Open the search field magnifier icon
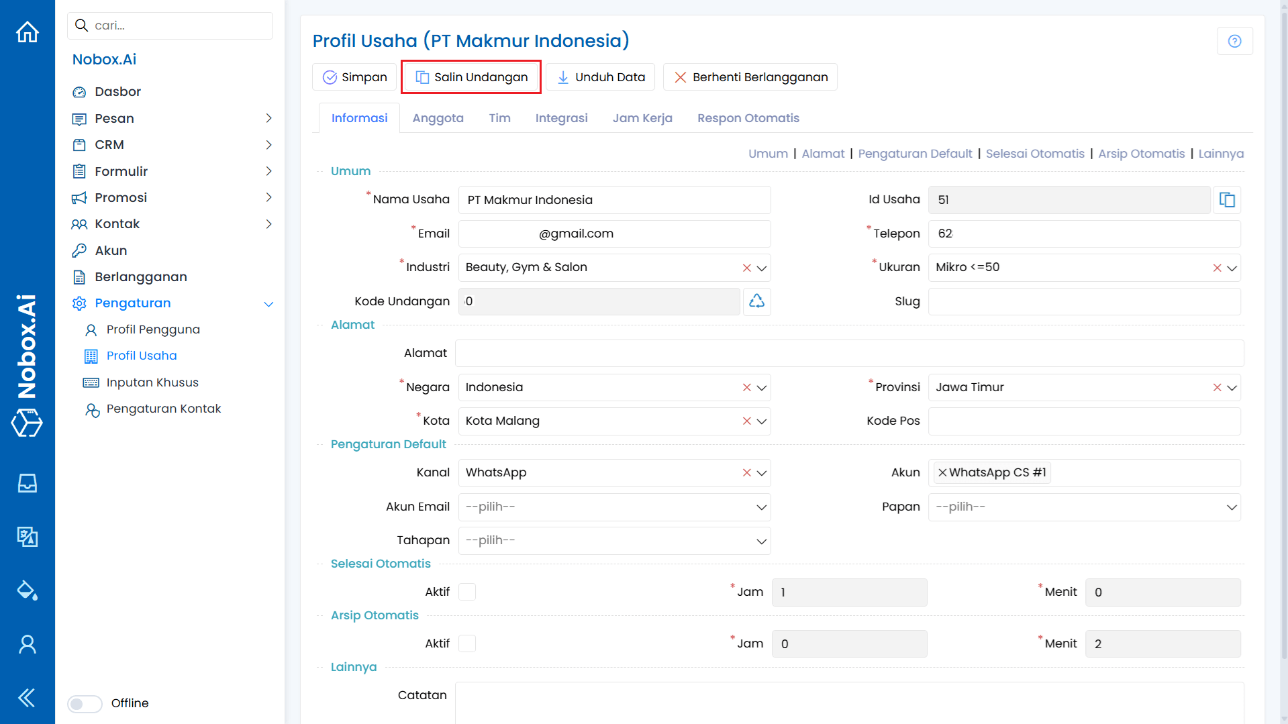The height and width of the screenshot is (724, 1288). 81,25
